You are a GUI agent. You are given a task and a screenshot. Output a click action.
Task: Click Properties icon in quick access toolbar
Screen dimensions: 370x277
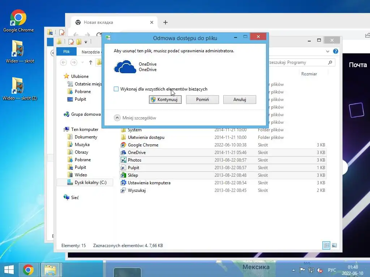[x=71, y=42]
